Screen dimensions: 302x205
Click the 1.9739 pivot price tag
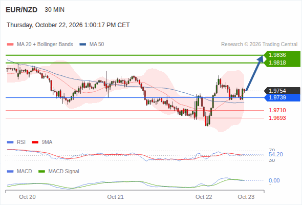point(282,97)
